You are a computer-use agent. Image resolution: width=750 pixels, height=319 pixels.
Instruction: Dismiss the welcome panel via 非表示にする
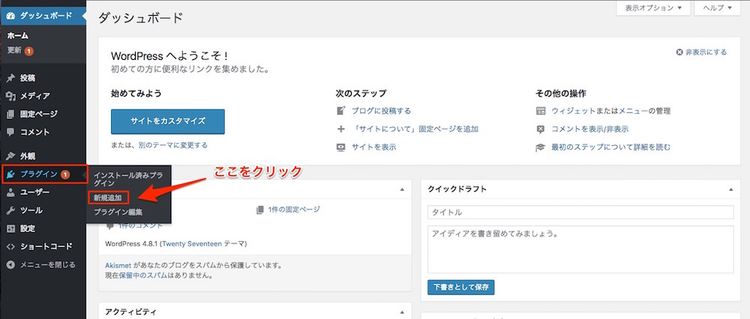706,52
